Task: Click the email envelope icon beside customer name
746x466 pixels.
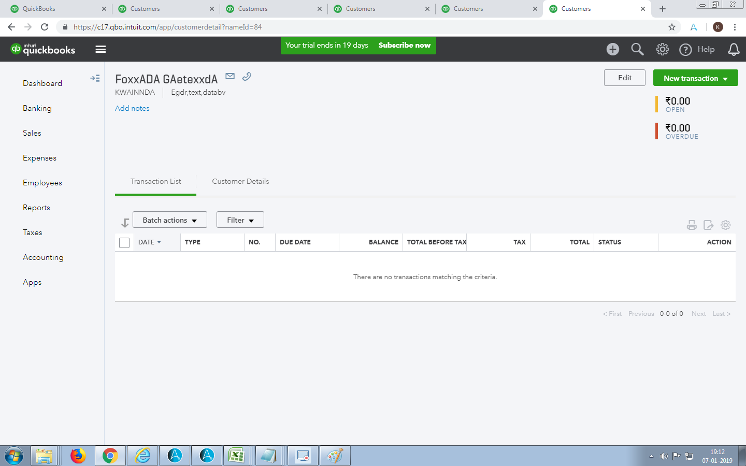Action: pos(230,77)
